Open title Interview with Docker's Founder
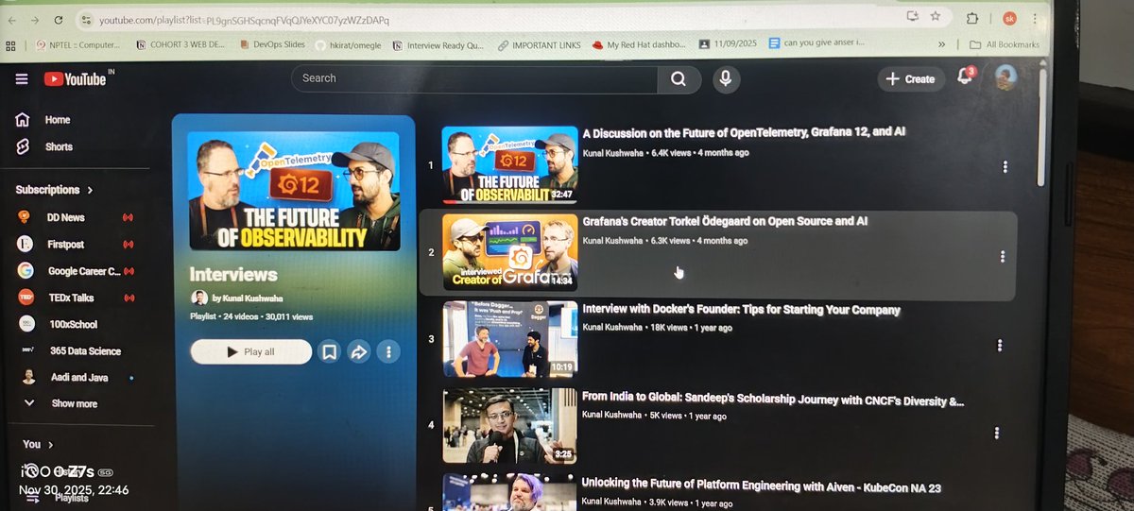The height and width of the screenshot is (511, 1134). (x=741, y=310)
